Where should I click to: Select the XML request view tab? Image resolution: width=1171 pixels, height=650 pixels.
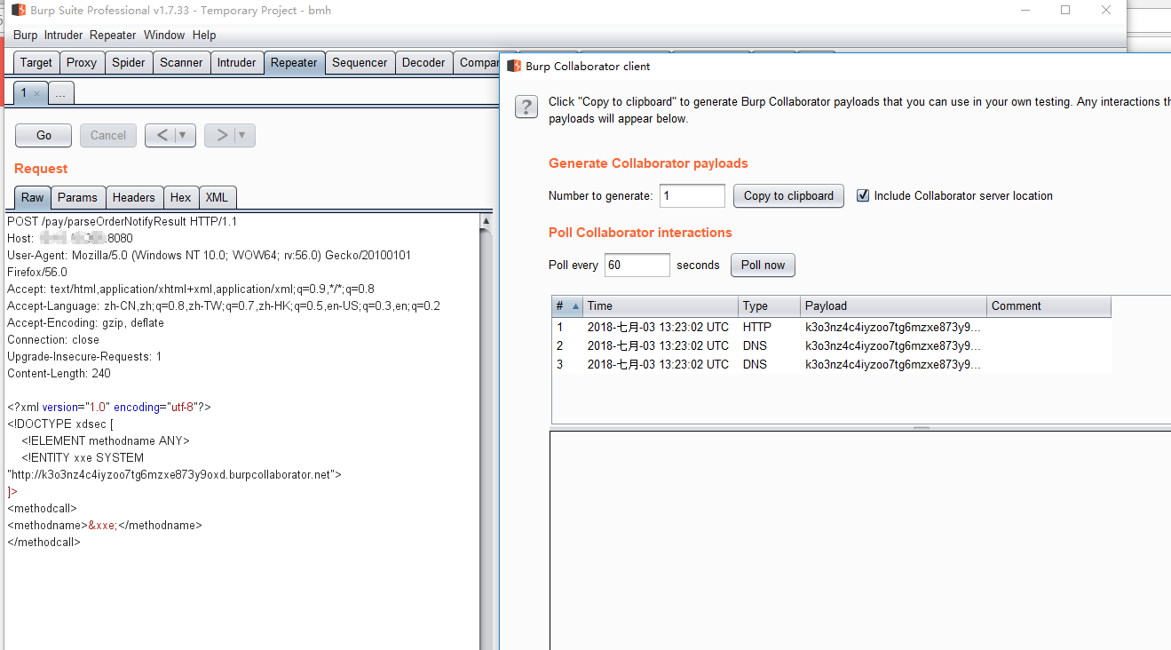217,197
